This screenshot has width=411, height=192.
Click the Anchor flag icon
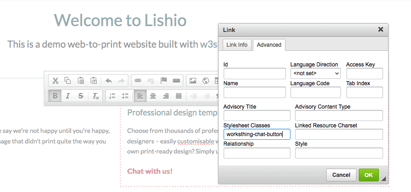pyautogui.click(x=164, y=81)
